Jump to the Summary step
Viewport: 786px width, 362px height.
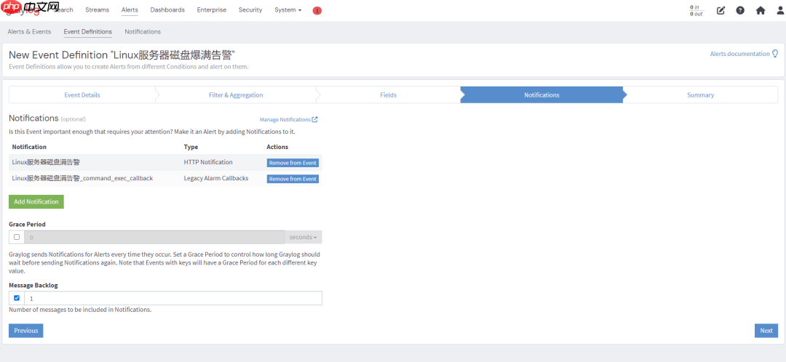[x=700, y=95]
